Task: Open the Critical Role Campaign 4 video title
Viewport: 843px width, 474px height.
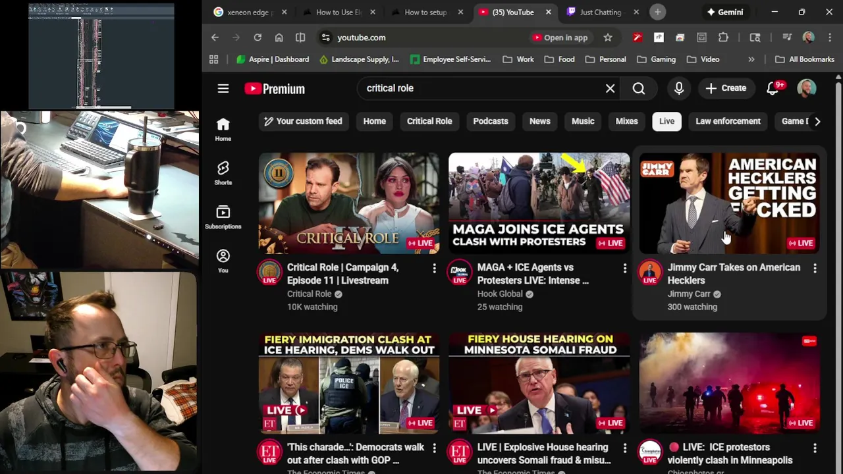Action: (342, 274)
